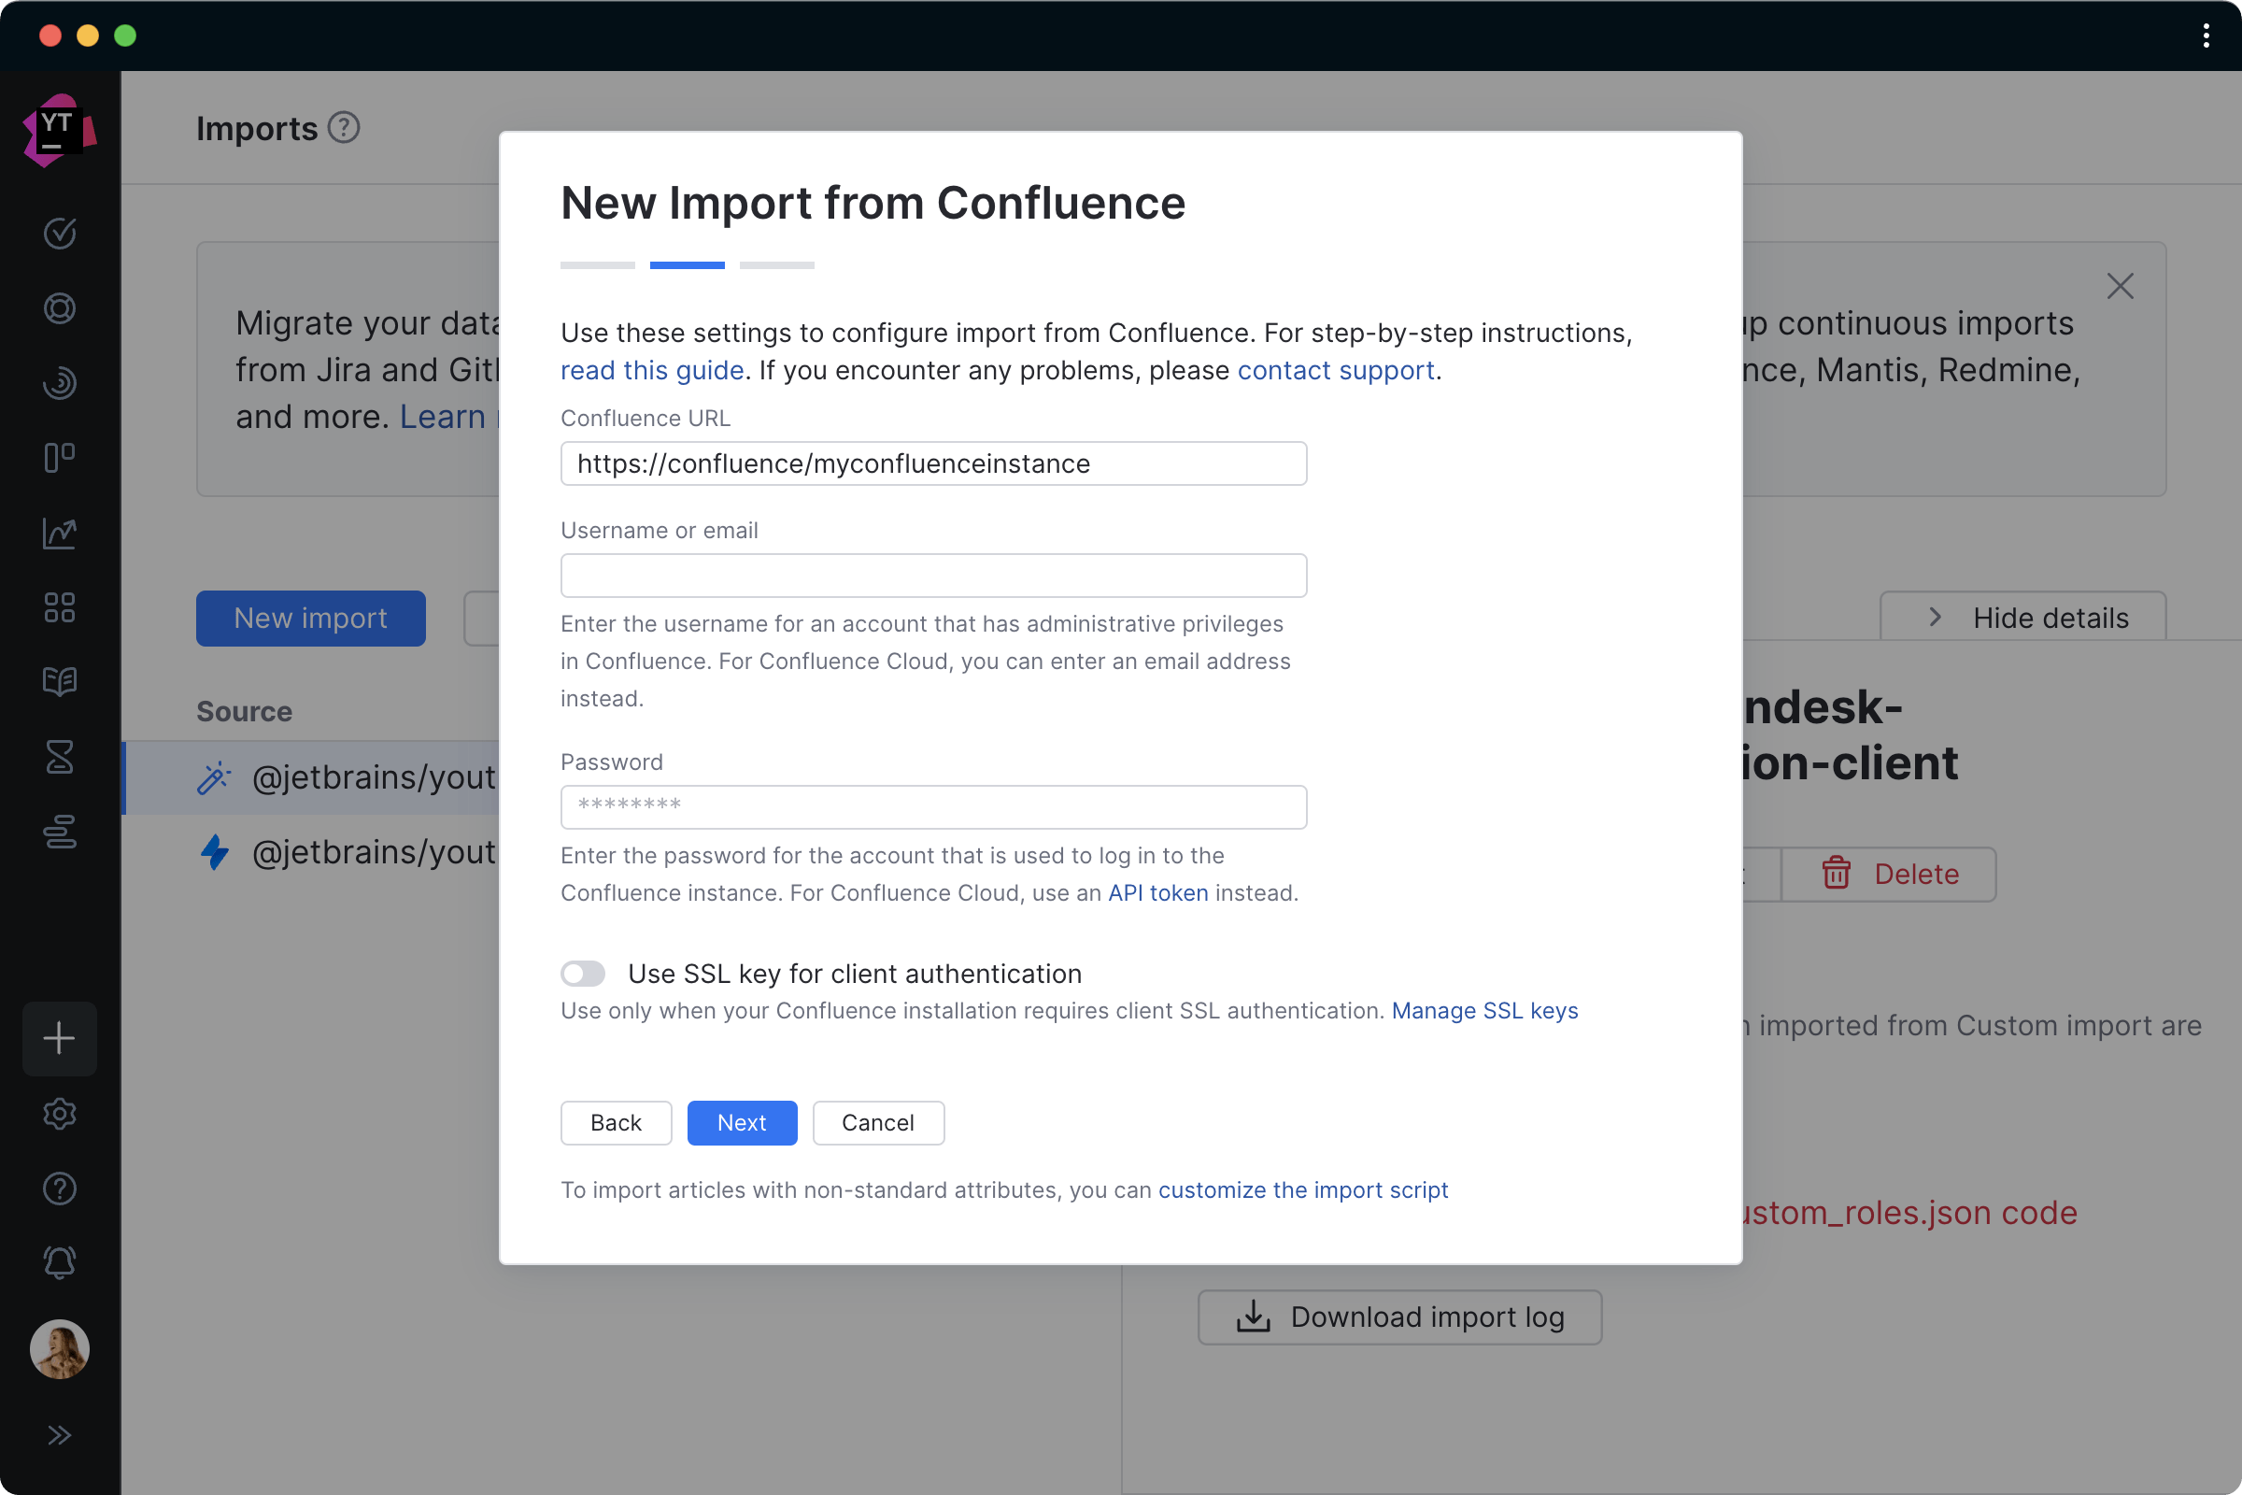Open the Knowledge Base book icon

click(x=59, y=681)
